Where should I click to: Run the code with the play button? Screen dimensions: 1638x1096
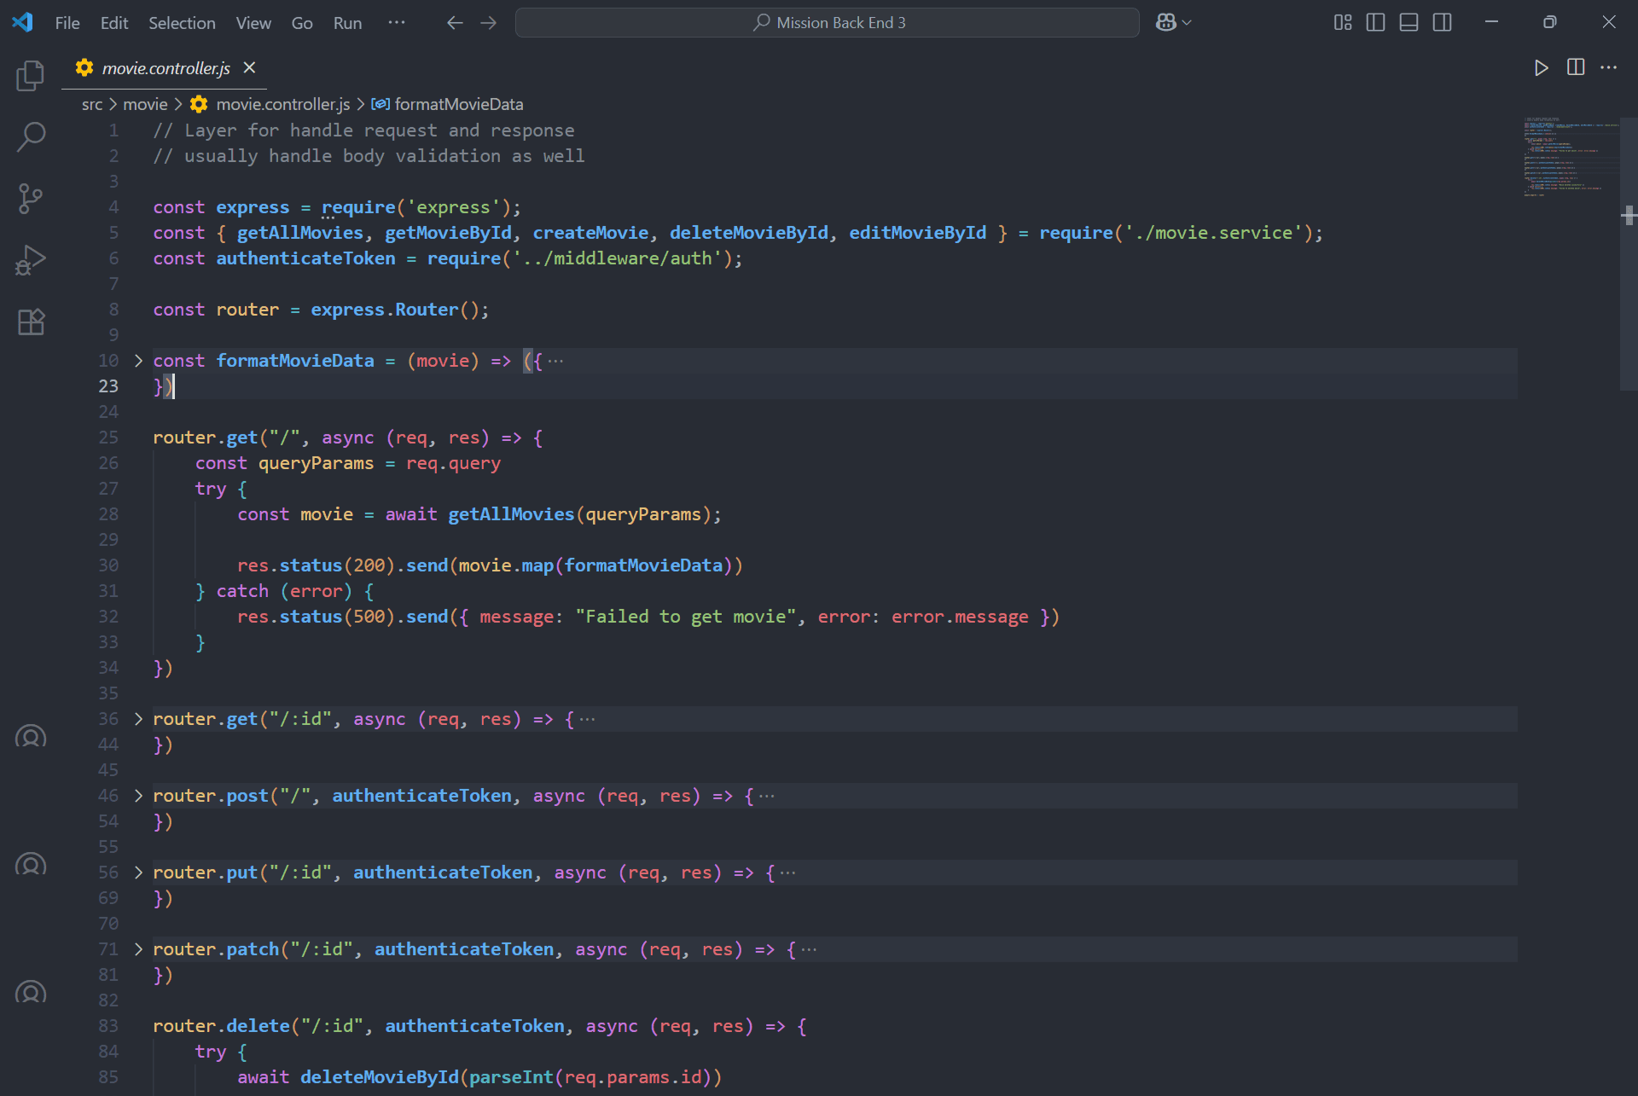click(1541, 67)
